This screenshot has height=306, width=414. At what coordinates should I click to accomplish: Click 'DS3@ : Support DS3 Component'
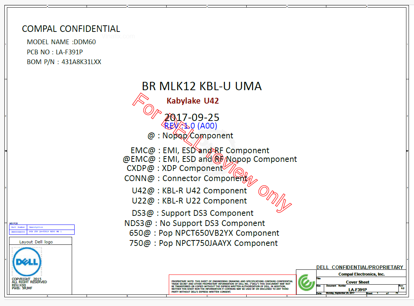coord(192,213)
